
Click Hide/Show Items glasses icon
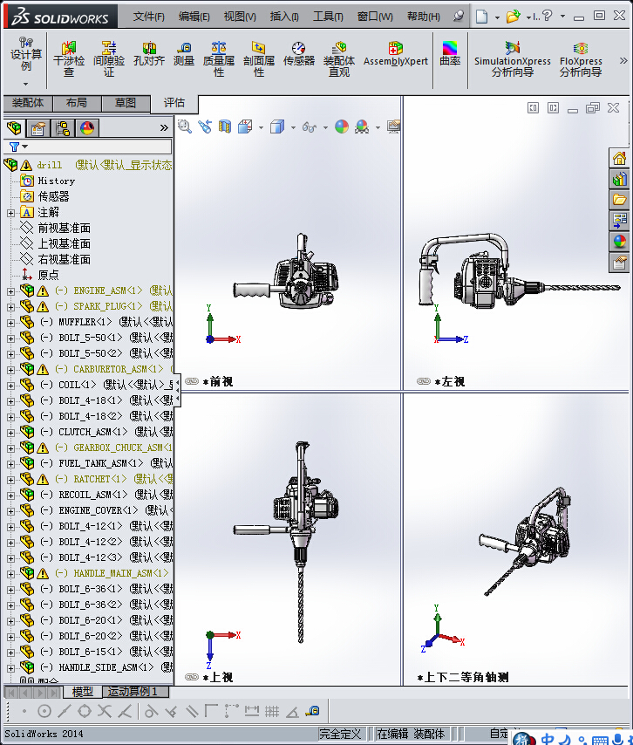310,126
